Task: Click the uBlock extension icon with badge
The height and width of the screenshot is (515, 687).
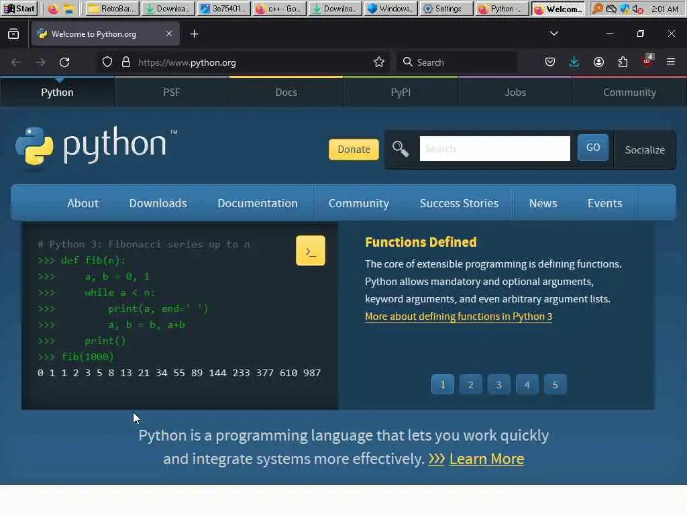Action: click(647, 61)
